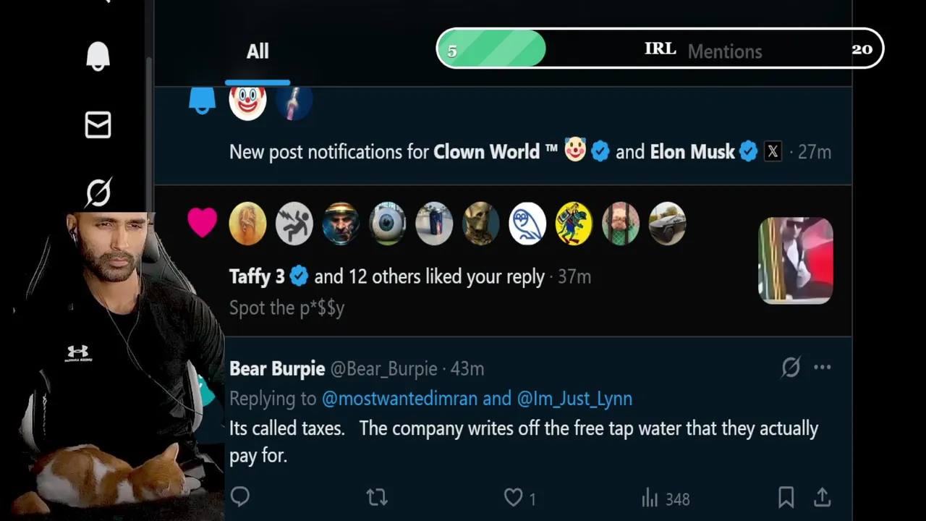Reply to Bear Burpie's post
The height and width of the screenshot is (521, 926).
[x=240, y=497]
